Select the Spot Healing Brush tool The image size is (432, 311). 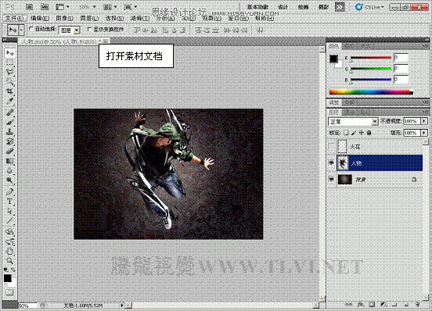coord(10,113)
